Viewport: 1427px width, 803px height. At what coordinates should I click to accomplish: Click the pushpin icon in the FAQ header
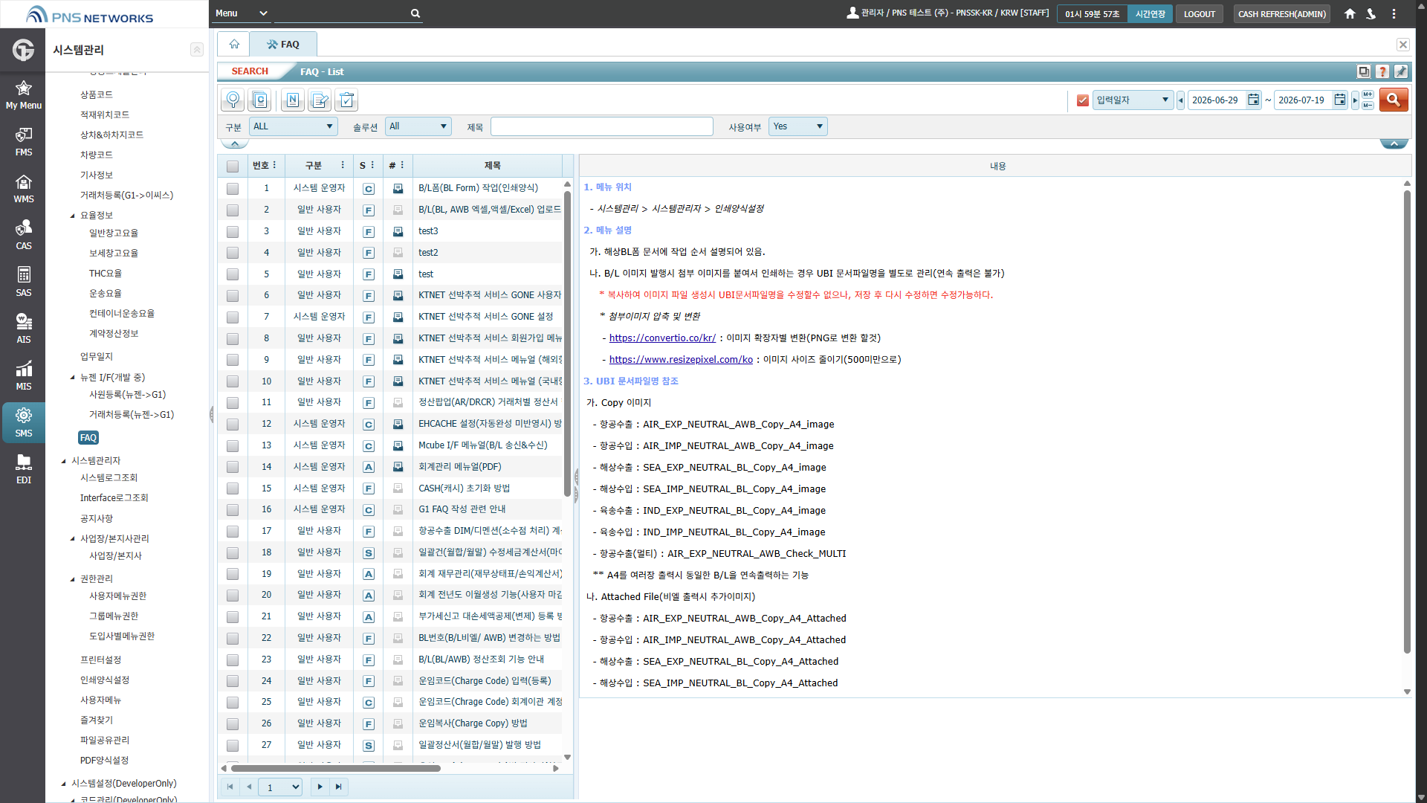click(1401, 71)
